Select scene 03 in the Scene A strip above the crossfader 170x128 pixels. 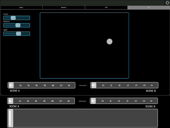[x=28, y=101]
